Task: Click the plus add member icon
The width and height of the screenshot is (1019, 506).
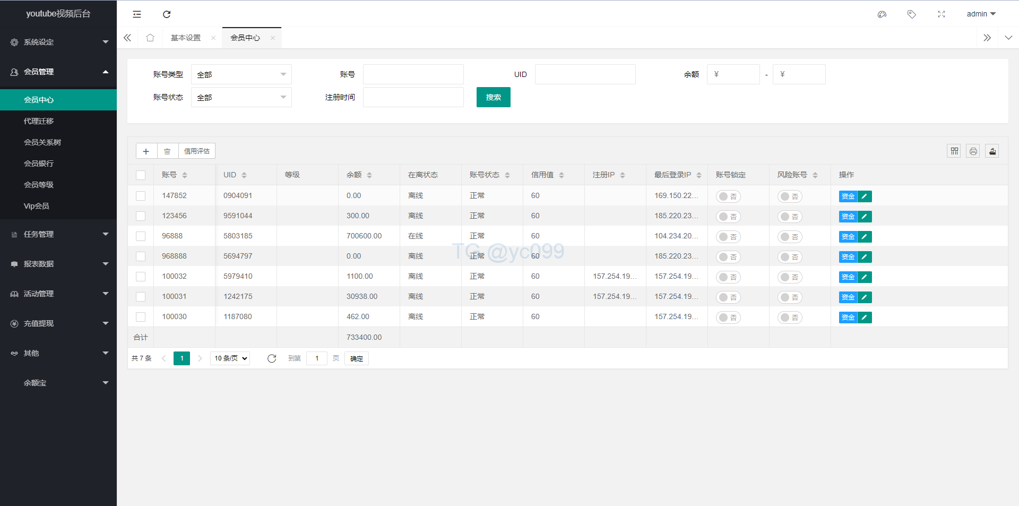Action: point(146,151)
